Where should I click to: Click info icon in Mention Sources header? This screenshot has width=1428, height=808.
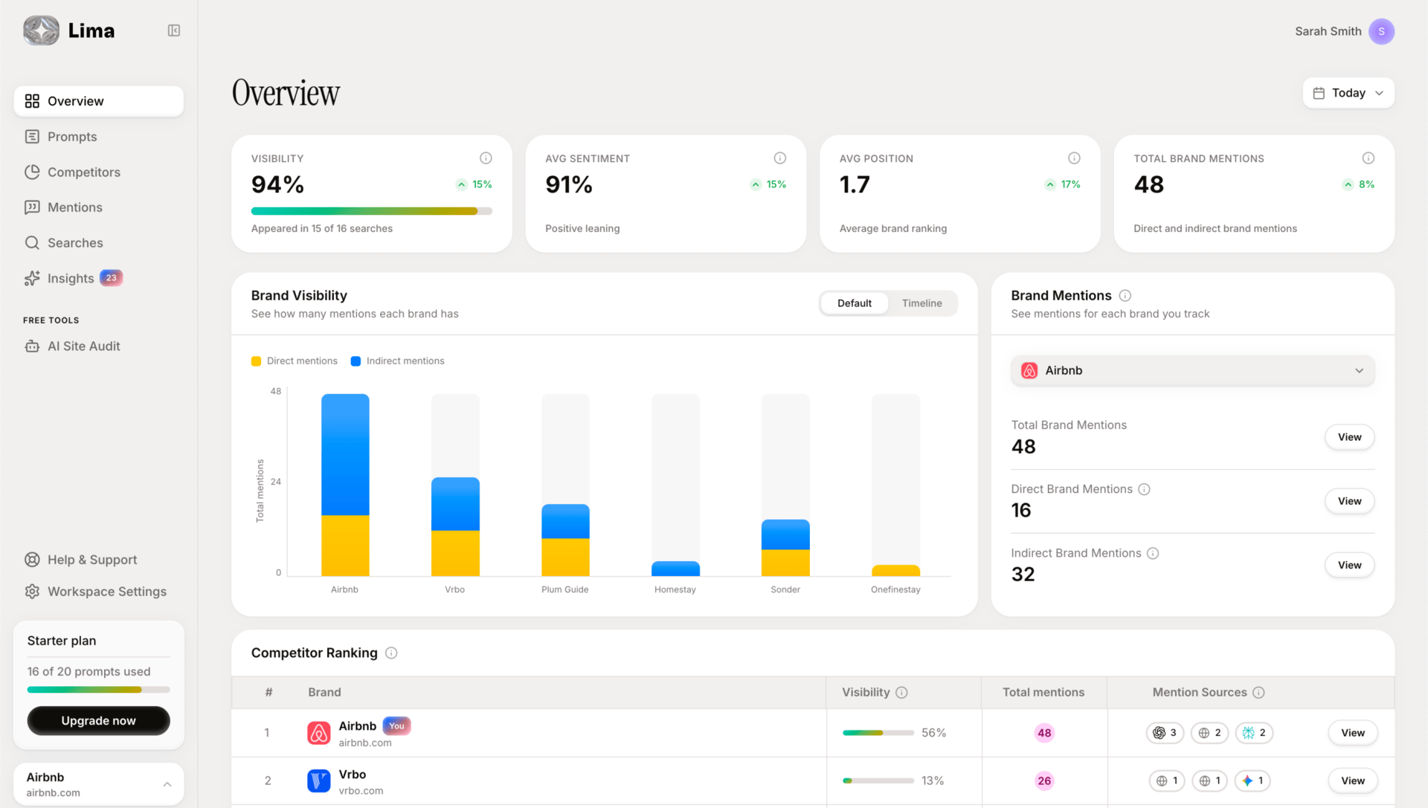[x=1258, y=693]
